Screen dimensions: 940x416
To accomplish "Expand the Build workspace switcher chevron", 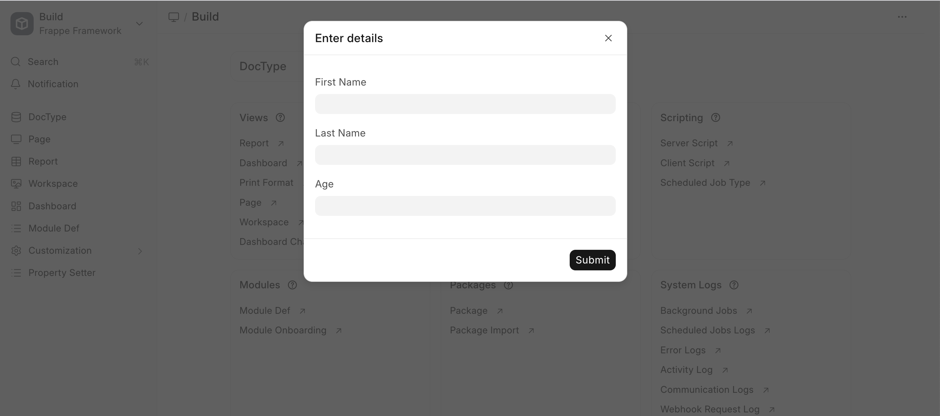I will point(139,24).
